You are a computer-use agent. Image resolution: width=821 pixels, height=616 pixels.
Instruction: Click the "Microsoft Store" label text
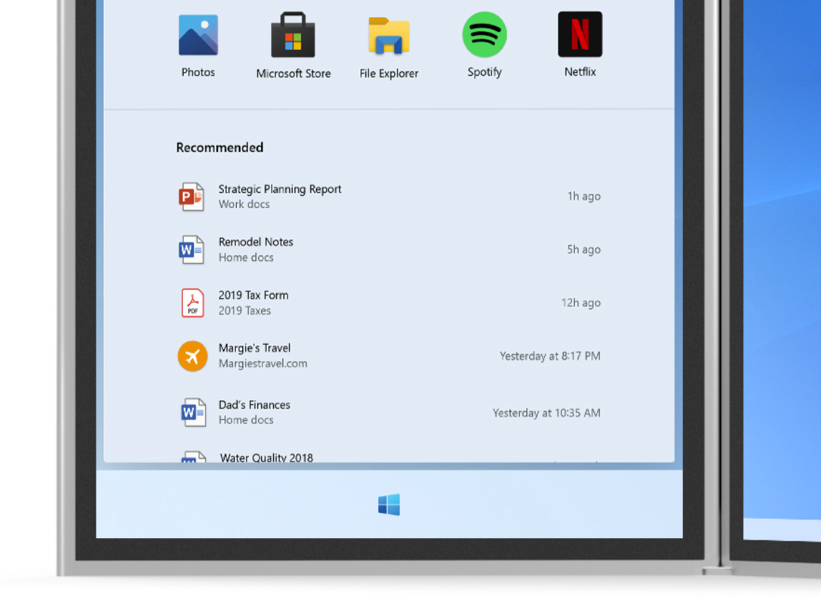click(x=293, y=74)
